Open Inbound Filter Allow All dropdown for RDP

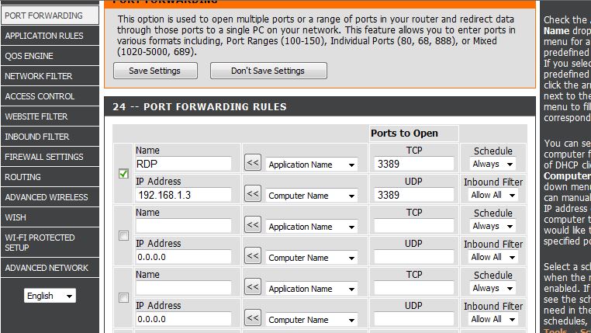[x=492, y=195]
